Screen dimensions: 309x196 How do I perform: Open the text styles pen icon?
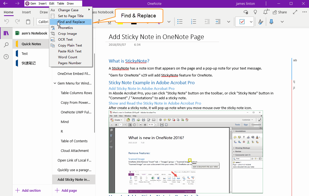tap(261, 22)
